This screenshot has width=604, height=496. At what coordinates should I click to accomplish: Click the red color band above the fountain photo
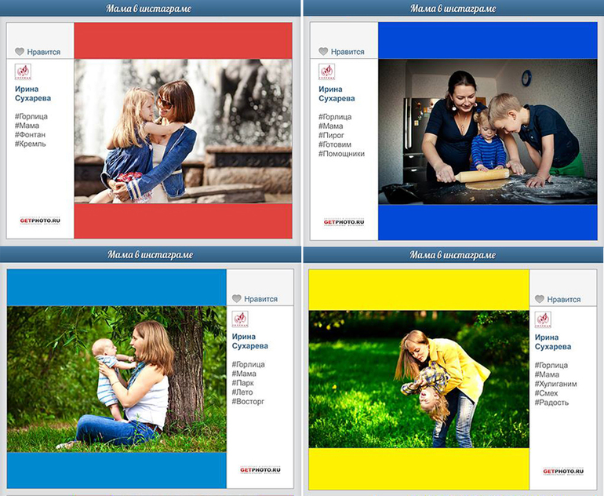click(183, 41)
